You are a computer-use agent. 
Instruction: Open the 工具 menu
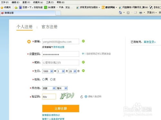pyautogui.click(x=50, y=2)
